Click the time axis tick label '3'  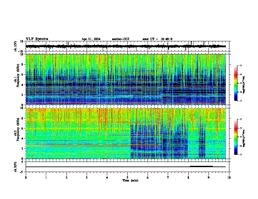click(87, 178)
